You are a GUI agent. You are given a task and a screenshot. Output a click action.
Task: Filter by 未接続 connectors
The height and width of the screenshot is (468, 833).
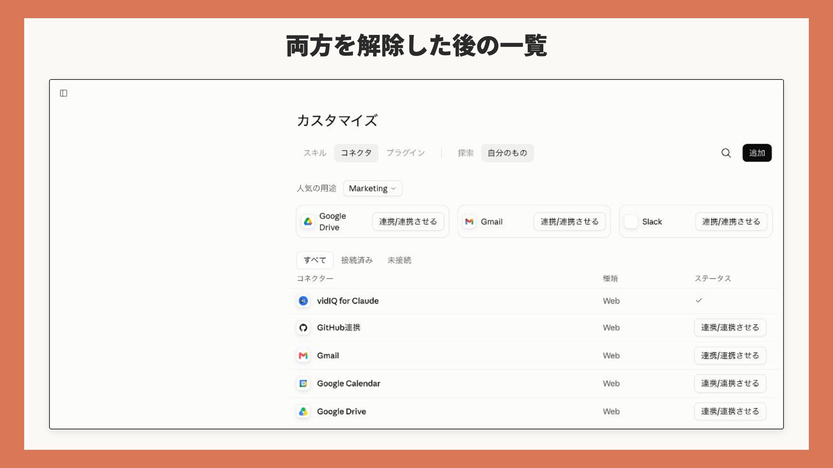[399, 260]
